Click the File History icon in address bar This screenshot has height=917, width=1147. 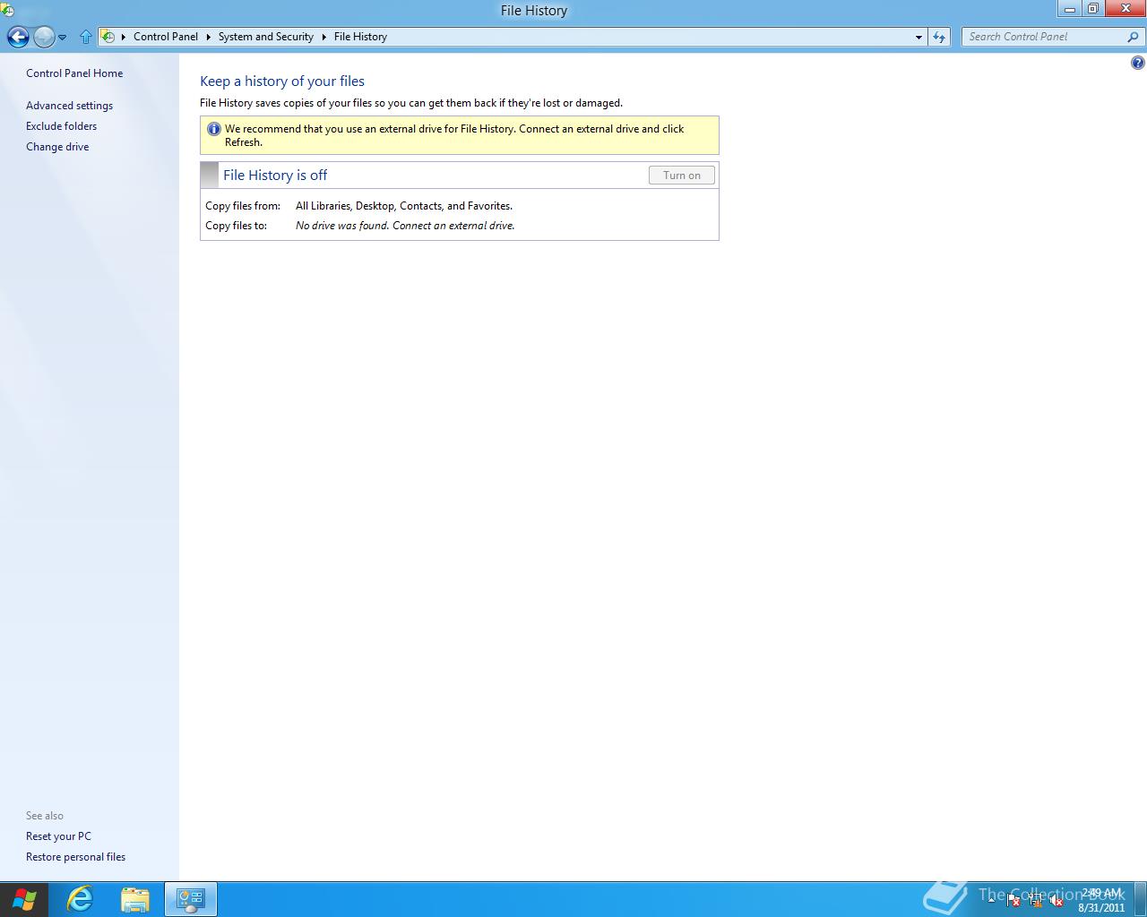point(108,37)
